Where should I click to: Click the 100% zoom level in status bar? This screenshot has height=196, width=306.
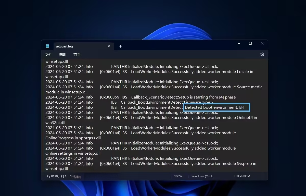pos(178,176)
